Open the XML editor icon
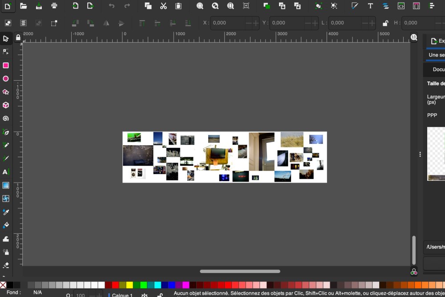 tap(401, 6)
